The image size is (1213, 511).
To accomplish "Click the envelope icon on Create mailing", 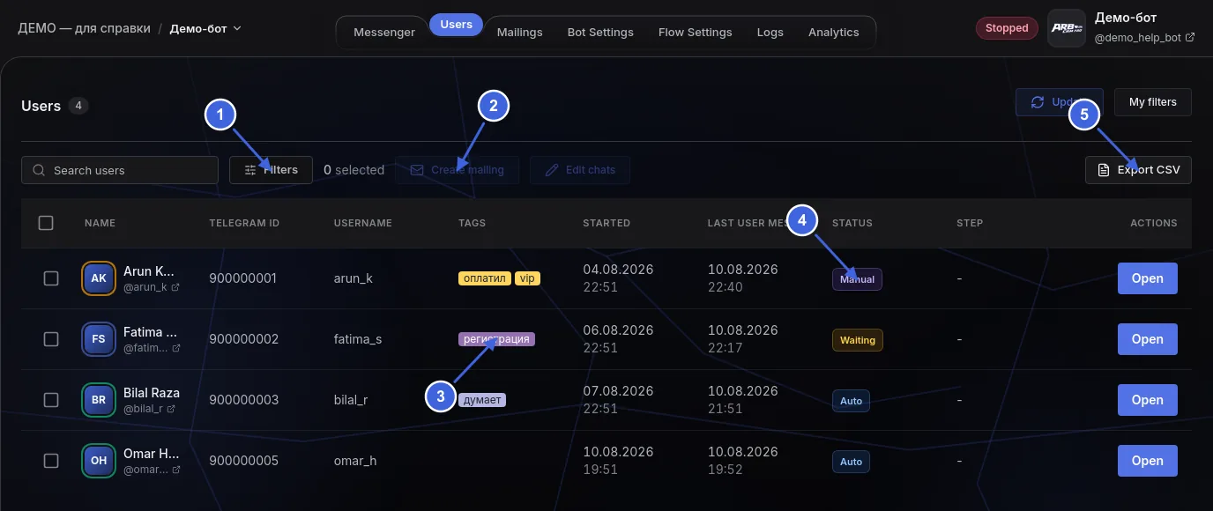I will pos(417,170).
